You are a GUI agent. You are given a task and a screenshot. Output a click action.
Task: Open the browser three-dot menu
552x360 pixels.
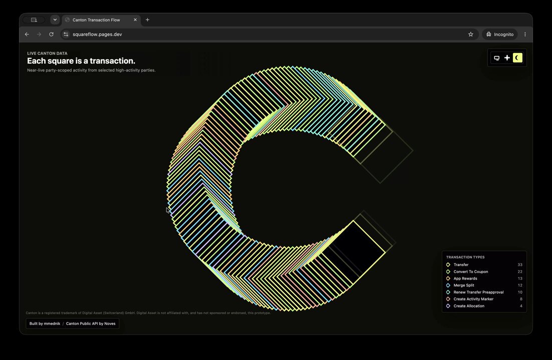point(525,34)
